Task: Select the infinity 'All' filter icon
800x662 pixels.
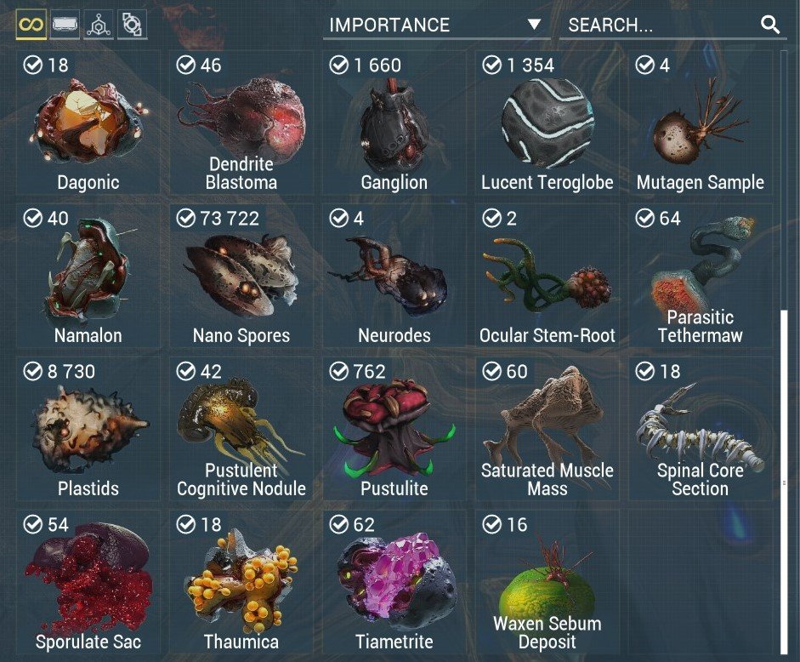Action: [31, 25]
